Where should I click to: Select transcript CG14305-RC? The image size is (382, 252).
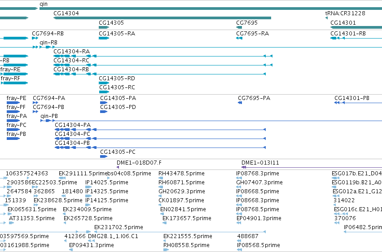tap(104, 92)
